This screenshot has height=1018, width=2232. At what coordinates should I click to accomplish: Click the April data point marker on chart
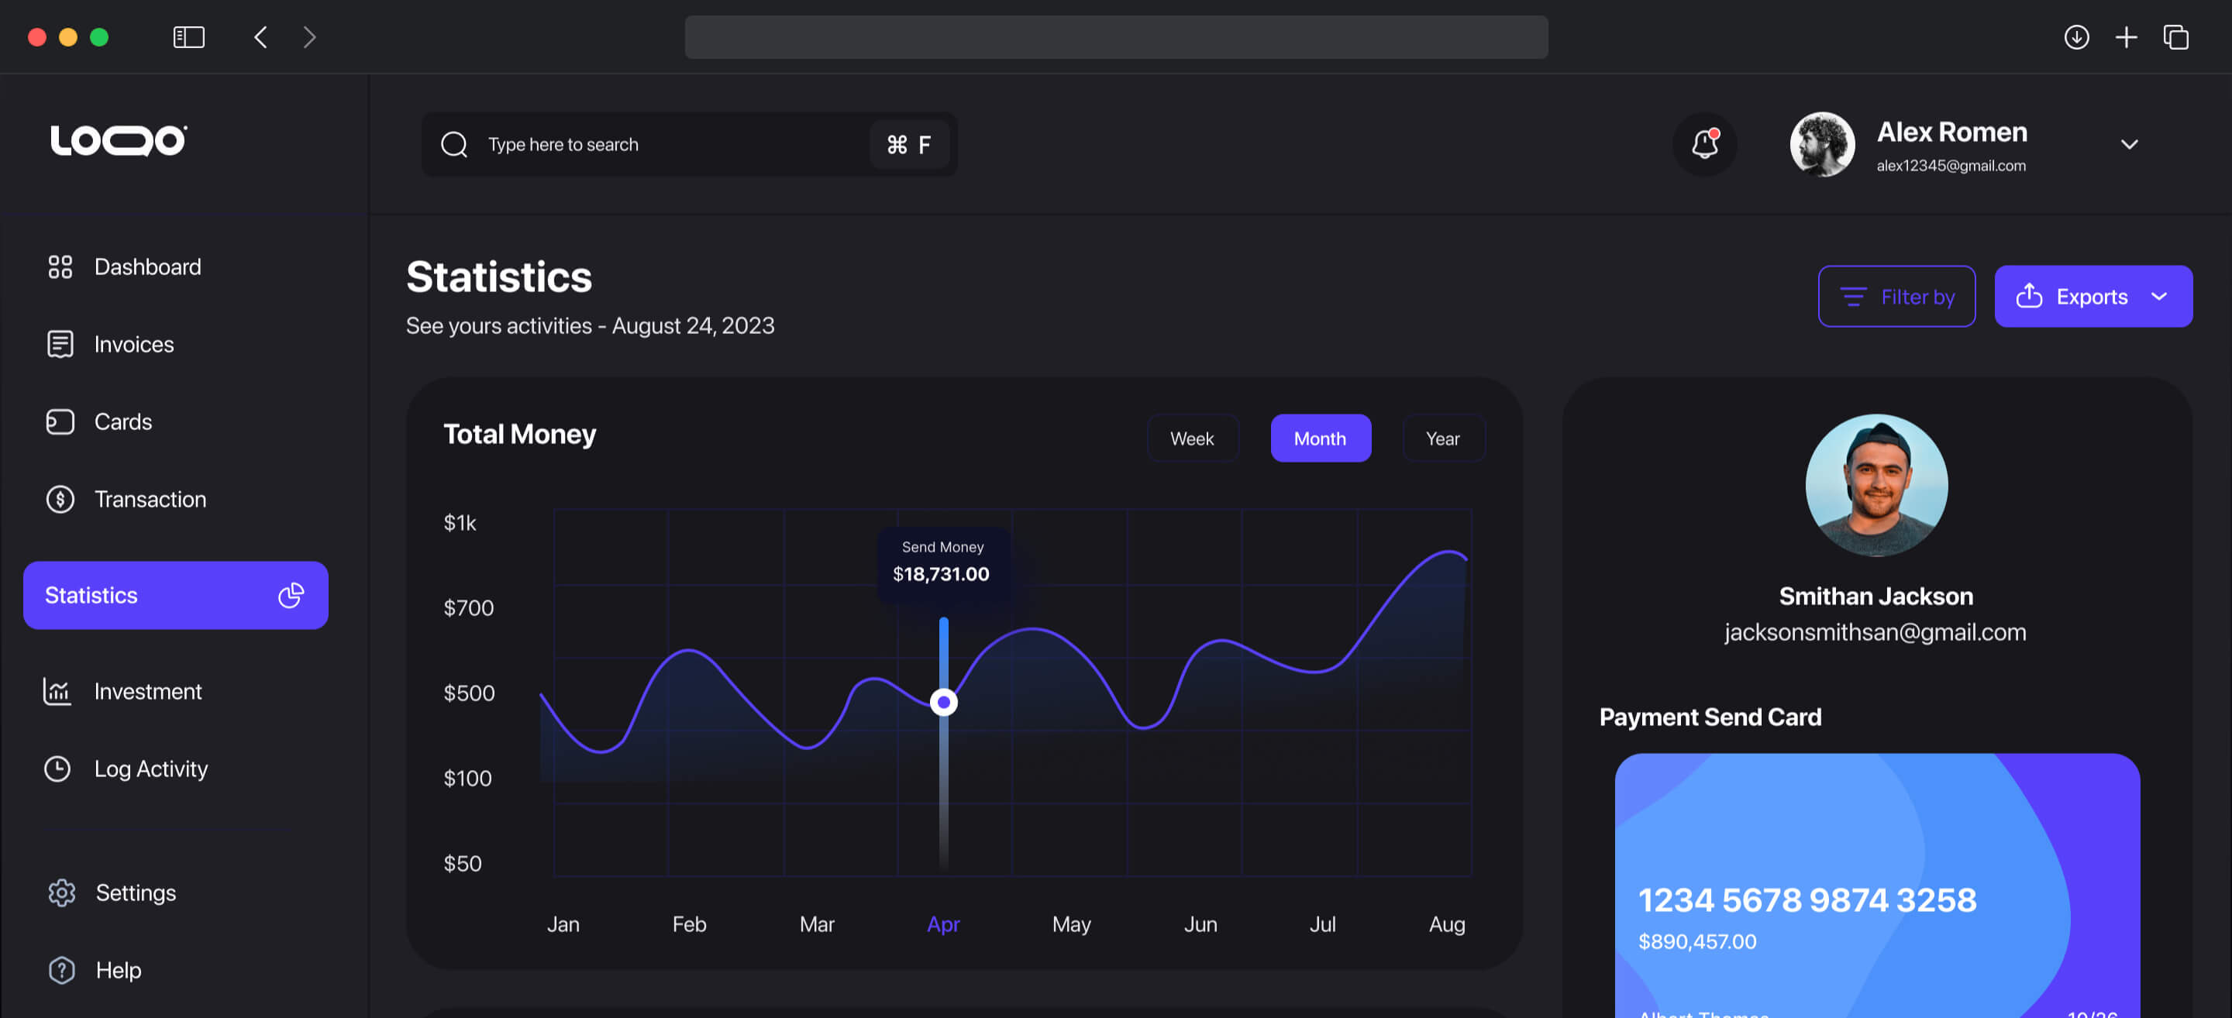pos(942,702)
